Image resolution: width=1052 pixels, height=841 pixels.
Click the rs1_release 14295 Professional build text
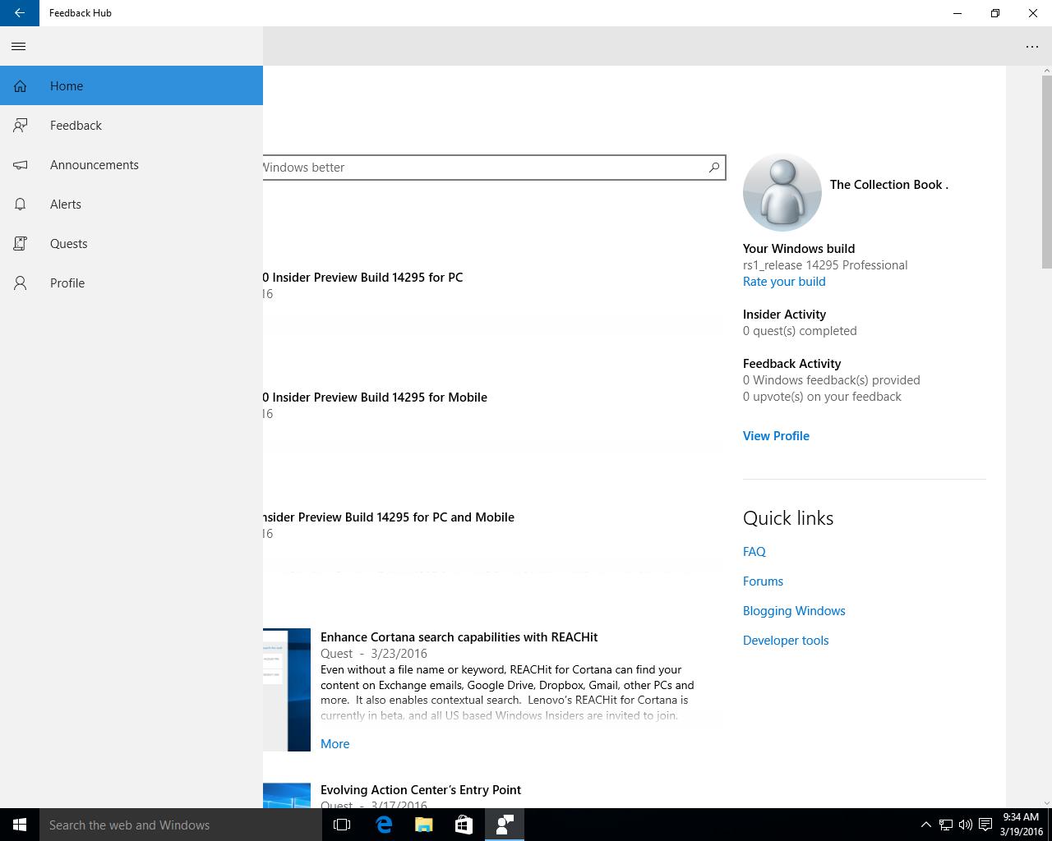point(825,265)
